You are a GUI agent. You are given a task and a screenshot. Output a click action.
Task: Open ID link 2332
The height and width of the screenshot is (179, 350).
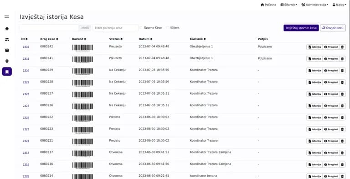click(x=26, y=47)
